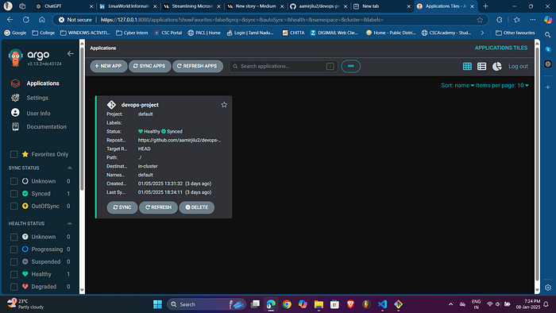Collapse the HEALTH STATUS filter section

tap(70, 223)
